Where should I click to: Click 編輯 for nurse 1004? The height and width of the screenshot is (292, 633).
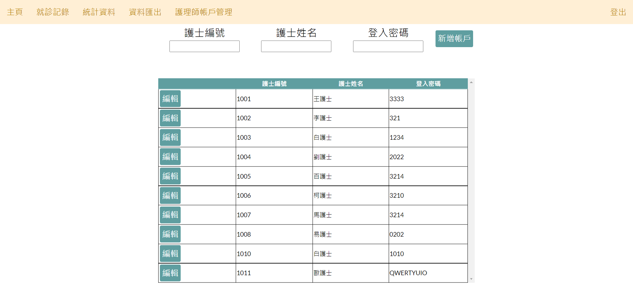click(170, 157)
